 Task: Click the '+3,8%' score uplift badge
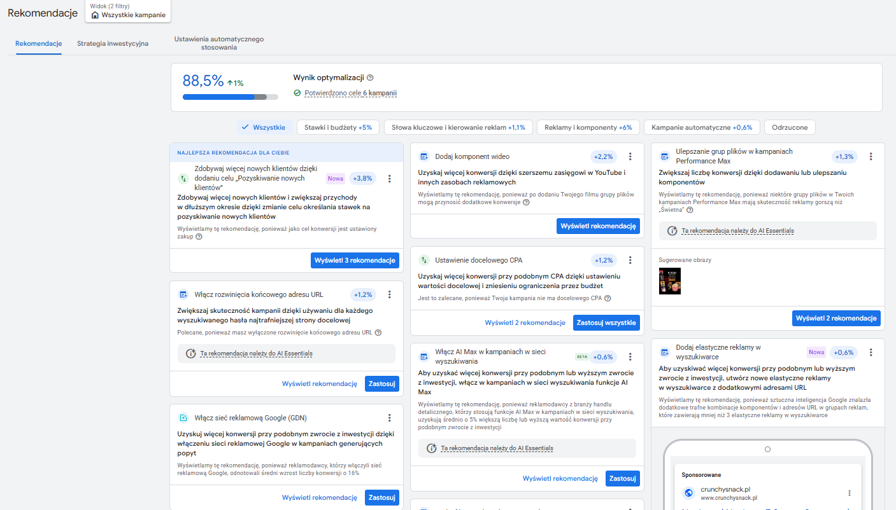point(362,179)
